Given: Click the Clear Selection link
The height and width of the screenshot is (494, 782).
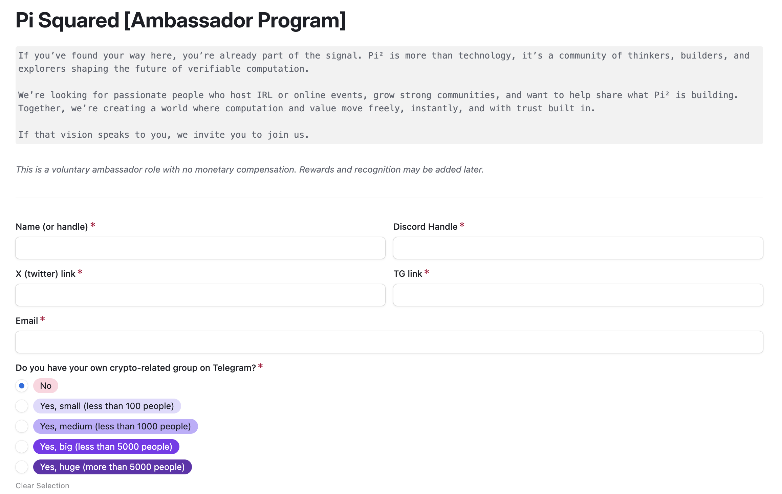Looking at the screenshot, I should point(42,486).
